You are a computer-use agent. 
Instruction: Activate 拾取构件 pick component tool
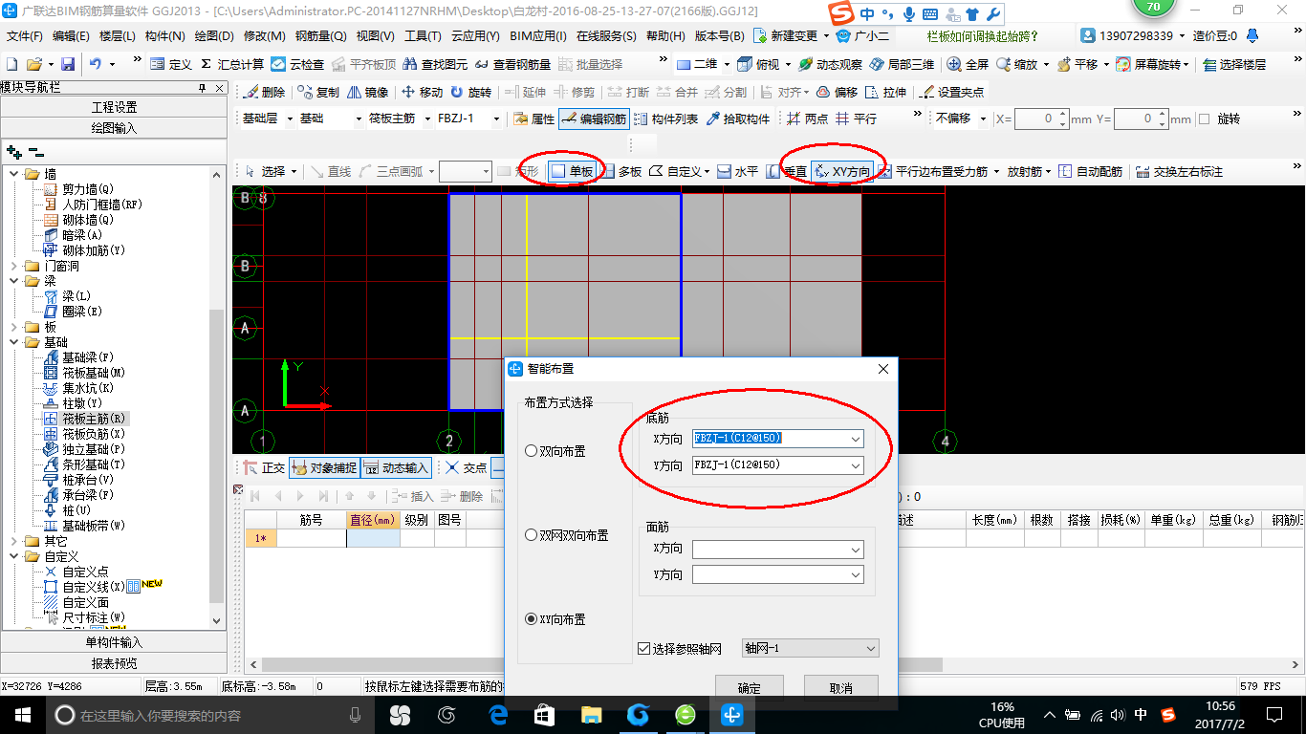[737, 119]
